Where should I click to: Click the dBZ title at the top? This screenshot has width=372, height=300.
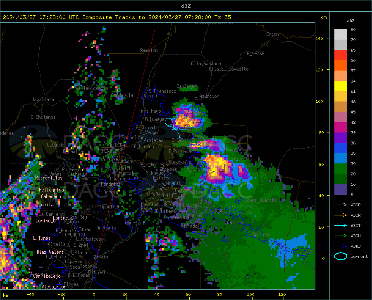pyautogui.click(x=186, y=6)
